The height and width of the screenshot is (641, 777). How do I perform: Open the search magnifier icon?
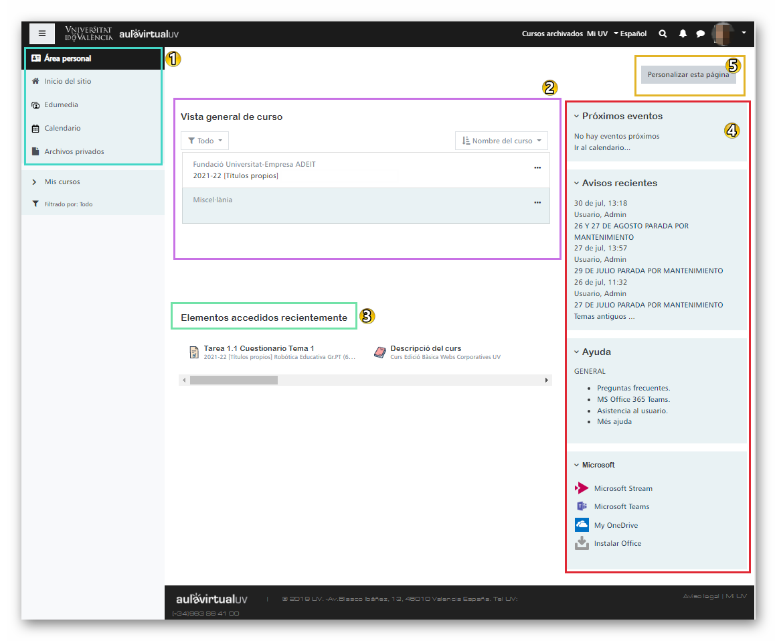coord(663,33)
